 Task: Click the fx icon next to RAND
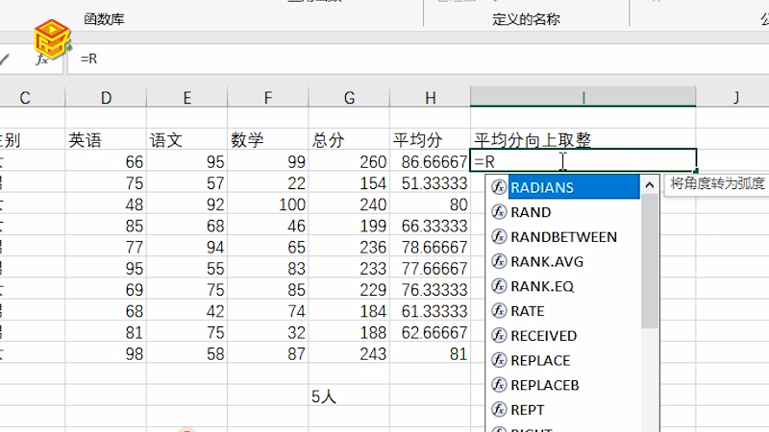[498, 212]
